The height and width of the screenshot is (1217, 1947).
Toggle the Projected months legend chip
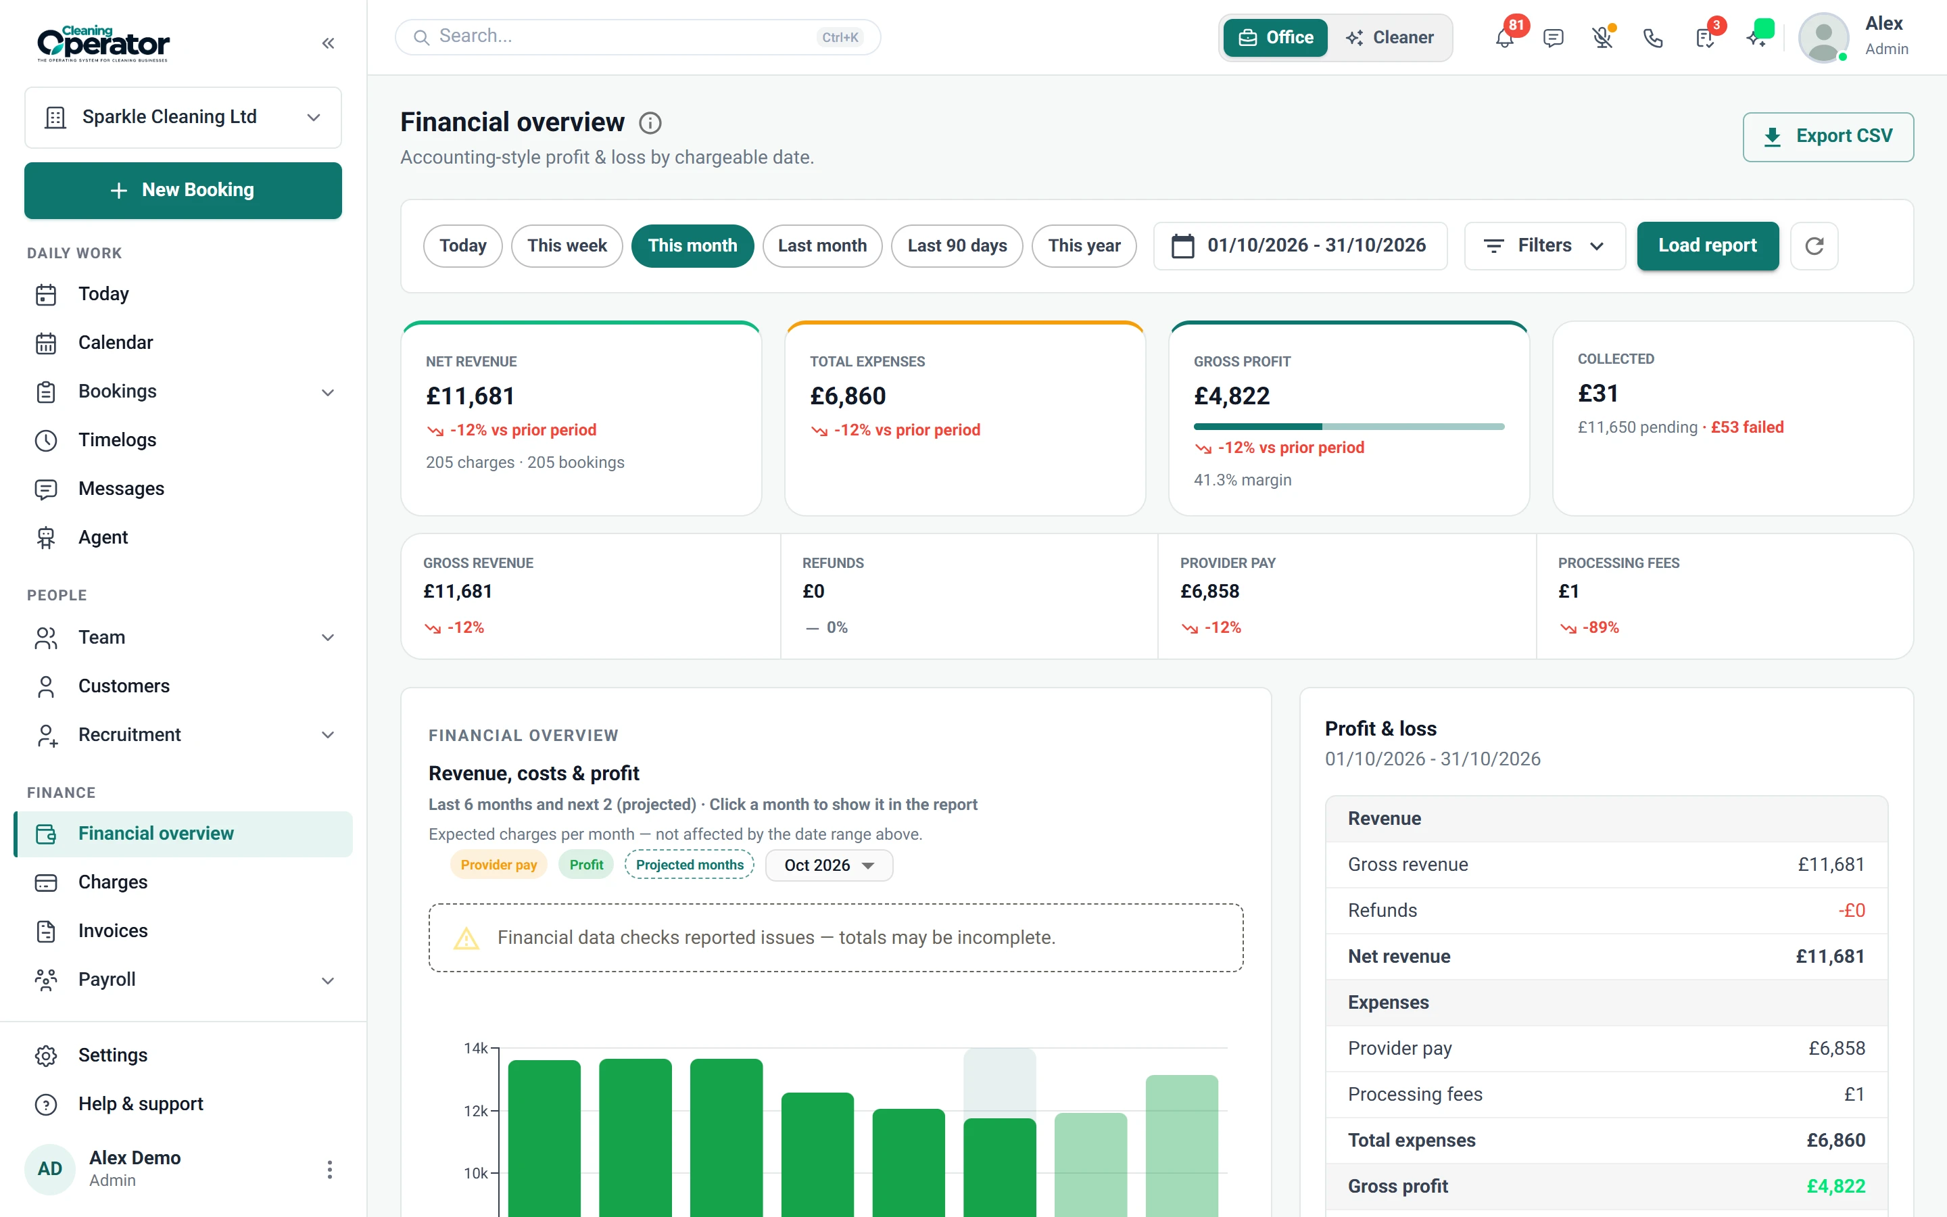tap(690, 865)
